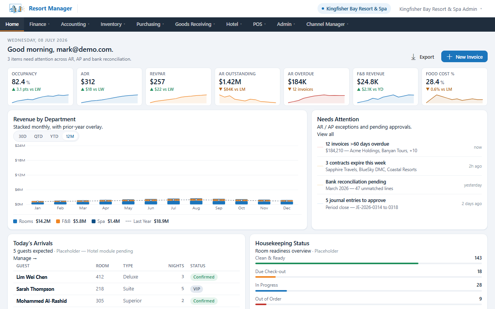Select the 30D chart range
This screenshot has width=495, height=309.
pos(23,136)
